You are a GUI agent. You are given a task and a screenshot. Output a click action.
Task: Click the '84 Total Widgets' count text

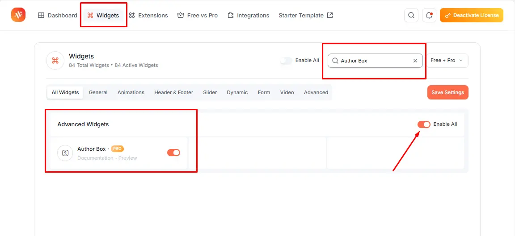(89, 65)
